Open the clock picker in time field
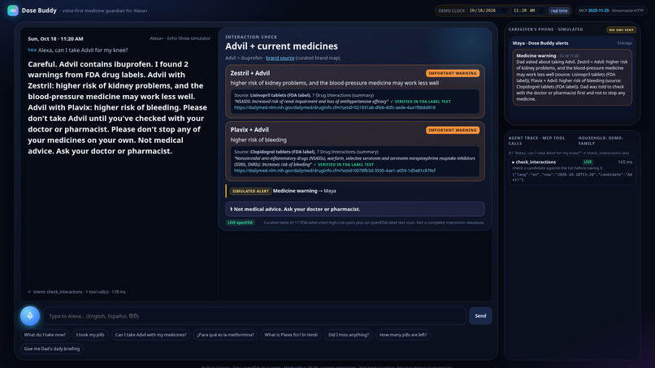 point(541,11)
